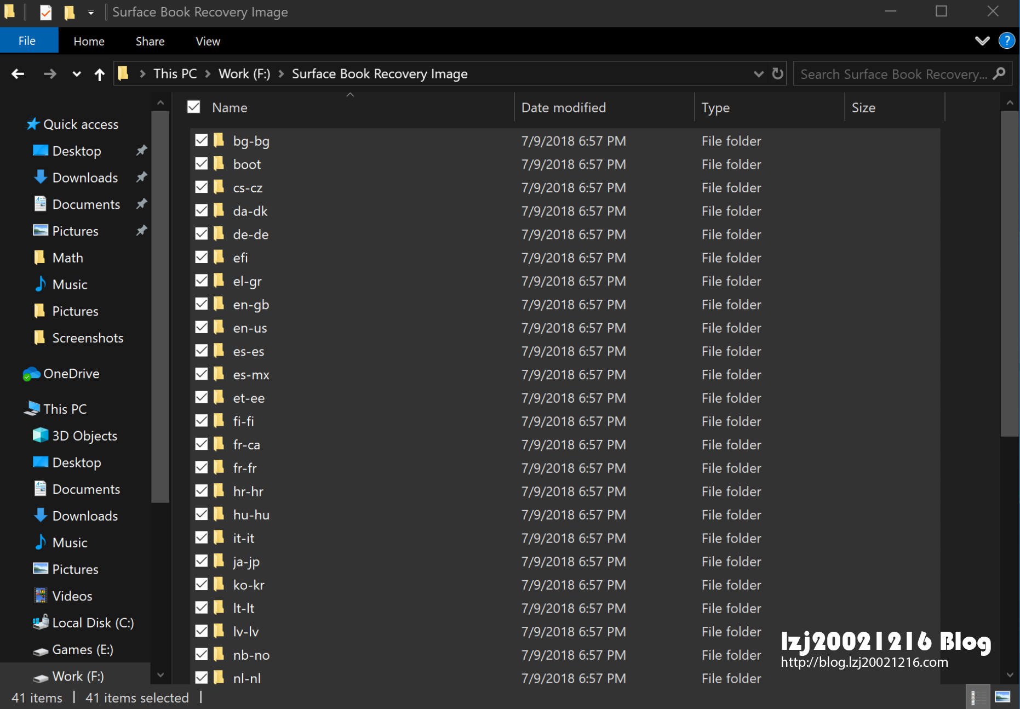Screen dimensions: 1020x709
Task: Uncheck the en-us folder checkbox
Action: click(x=202, y=327)
